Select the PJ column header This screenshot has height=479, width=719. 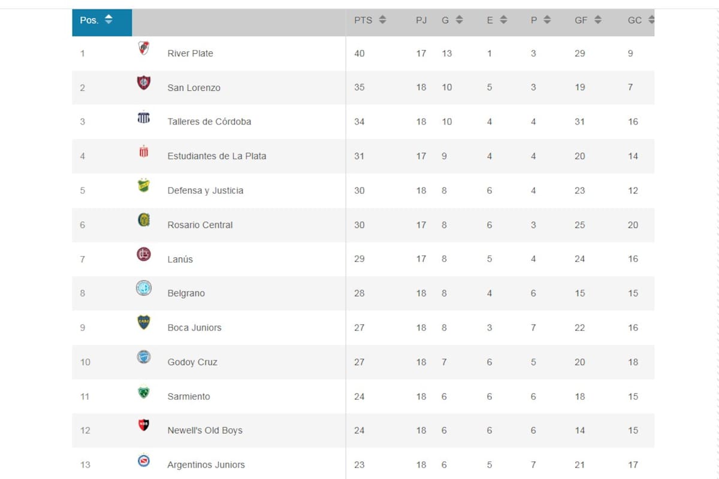tap(421, 19)
